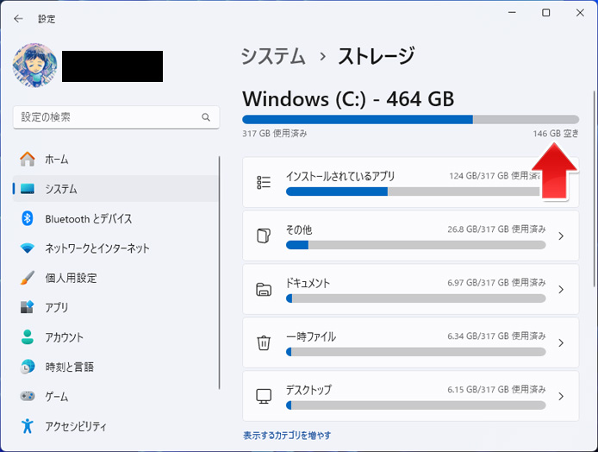This screenshot has width=598, height=452.
Task: Click the back arrow icon
Action: click(18, 19)
